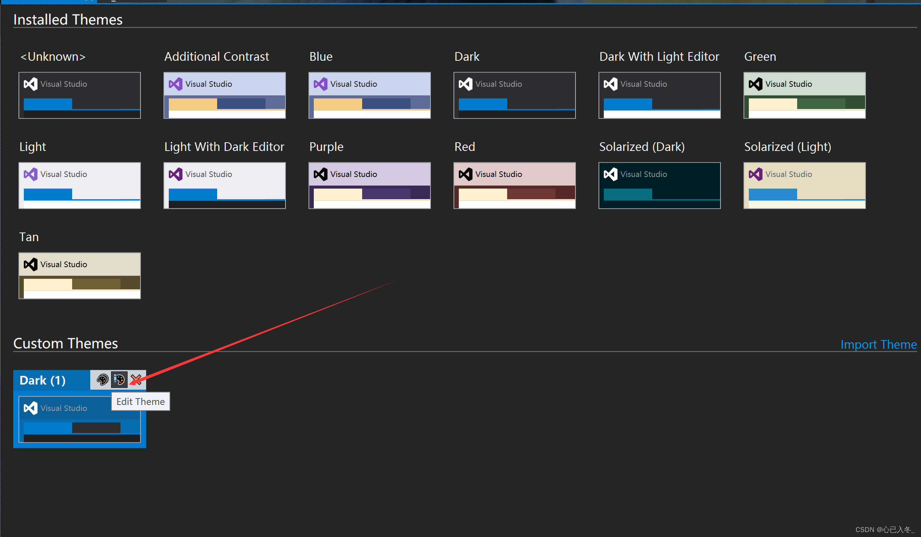Select the Blue theme preview
The image size is (921, 537).
coord(369,95)
